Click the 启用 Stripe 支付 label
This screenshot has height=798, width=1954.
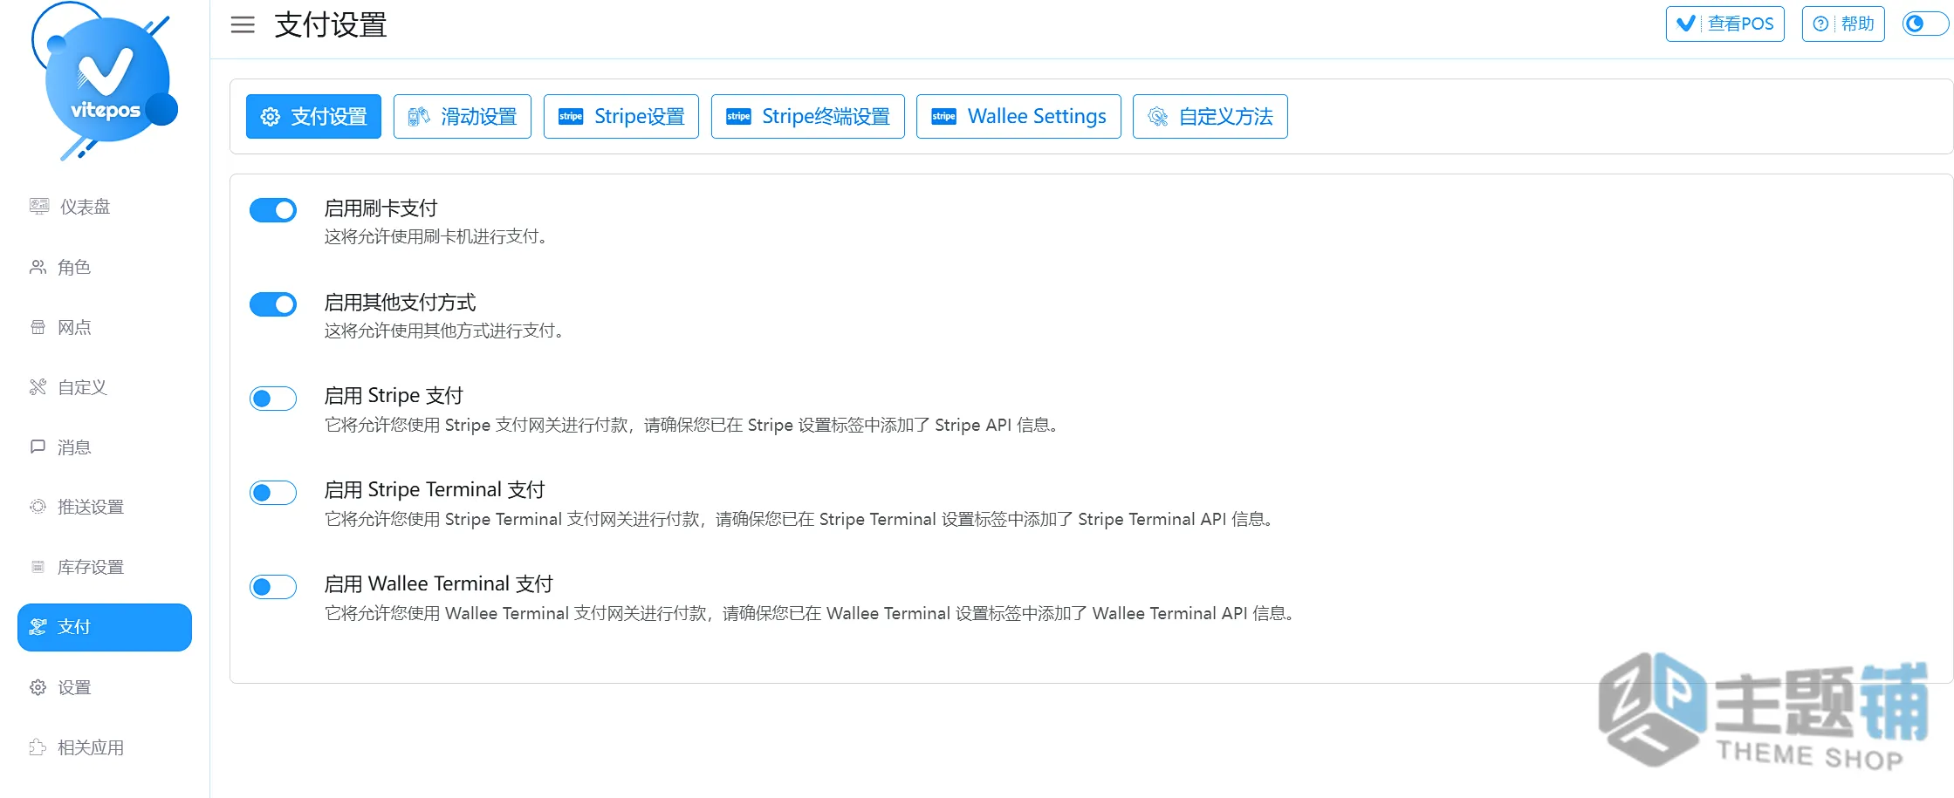(394, 396)
